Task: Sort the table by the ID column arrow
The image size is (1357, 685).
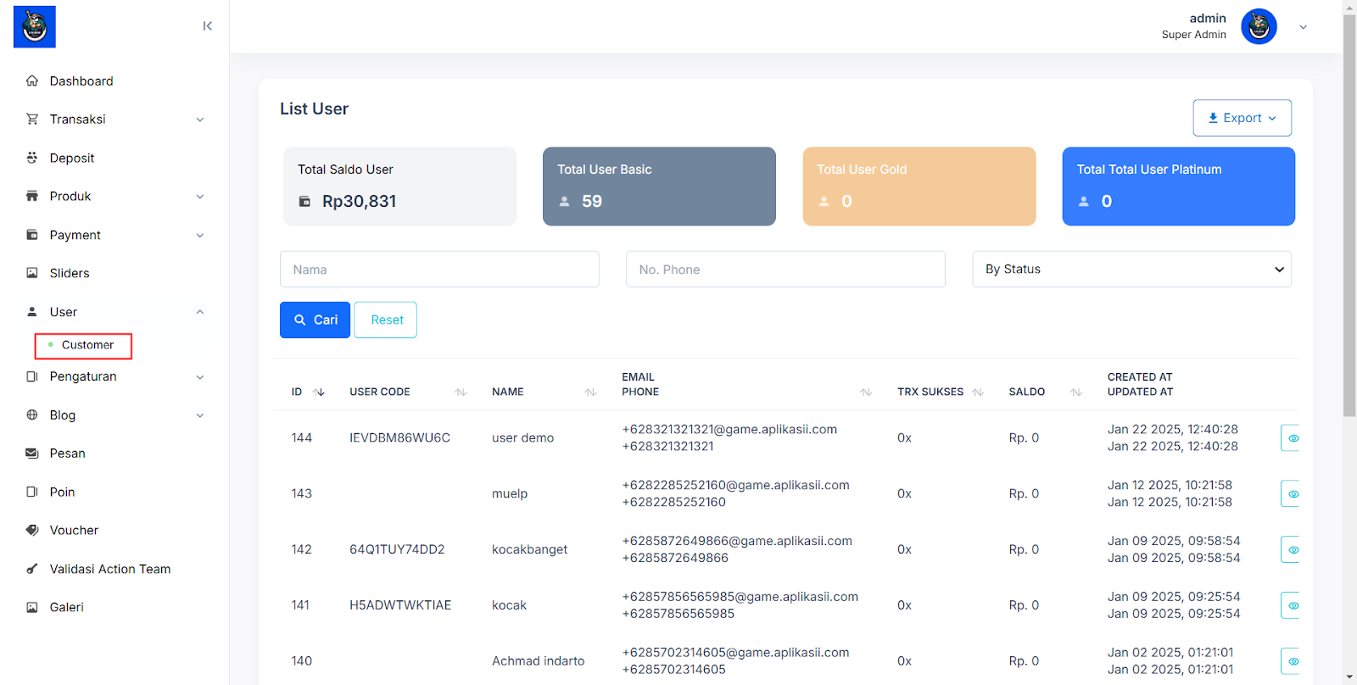Action: [x=319, y=392]
